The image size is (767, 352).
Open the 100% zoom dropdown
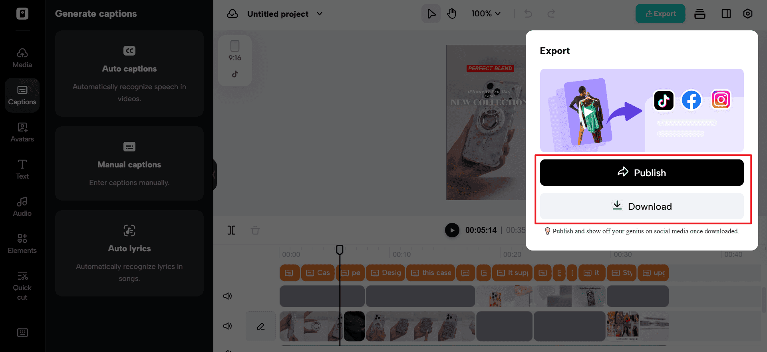pyautogui.click(x=486, y=14)
